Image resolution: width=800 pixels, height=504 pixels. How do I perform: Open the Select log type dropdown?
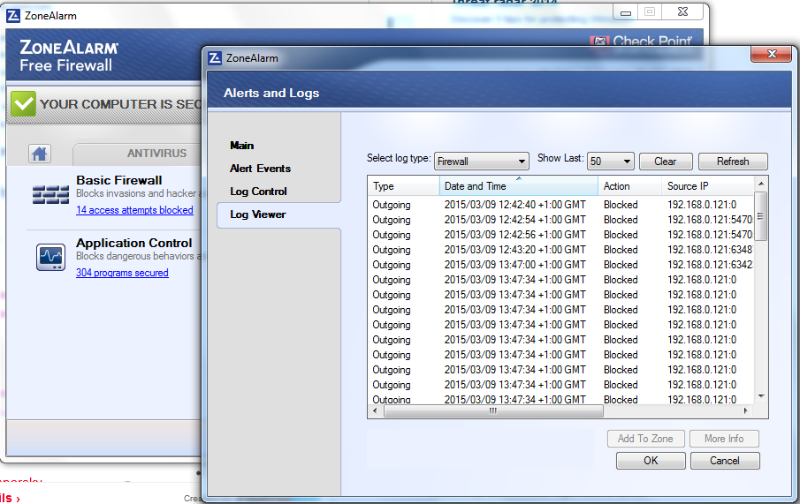482,162
